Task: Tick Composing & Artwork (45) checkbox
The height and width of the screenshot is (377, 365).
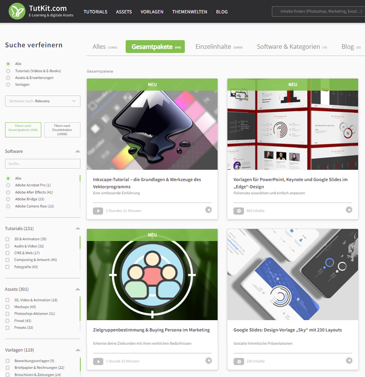Action: click(x=7, y=260)
